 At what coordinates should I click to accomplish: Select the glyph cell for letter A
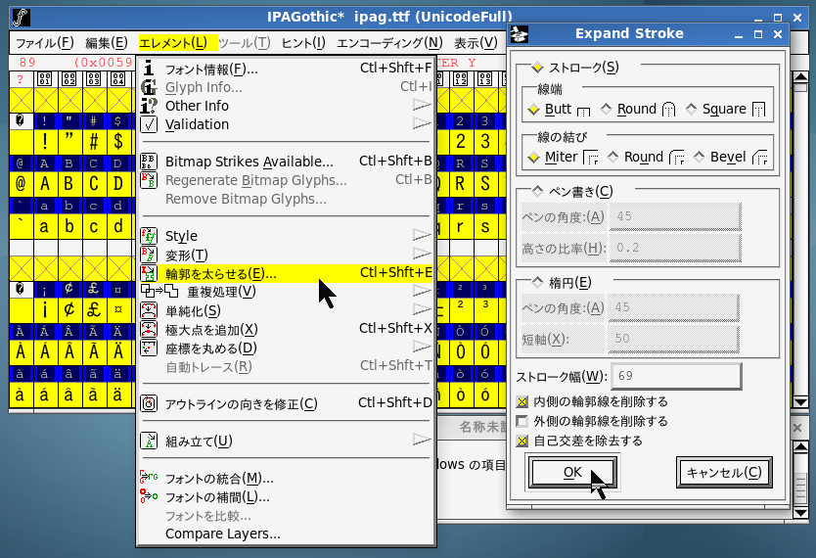pyautogui.click(x=45, y=184)
